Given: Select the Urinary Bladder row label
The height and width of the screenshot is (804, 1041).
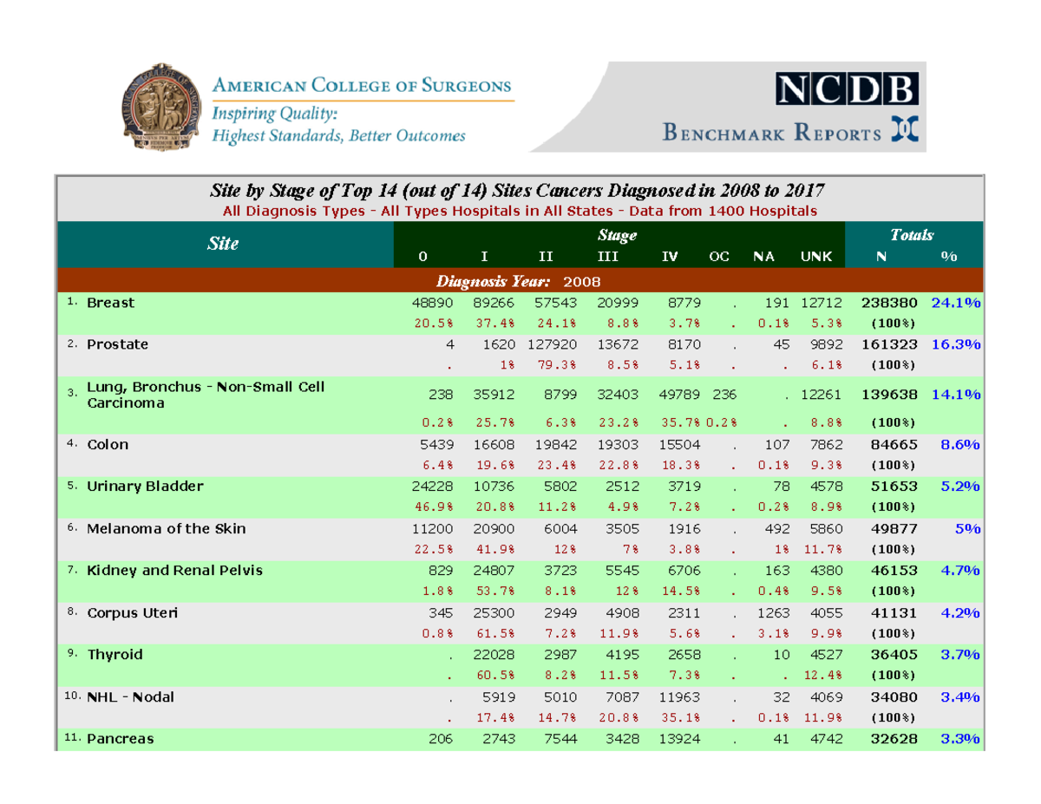Looking at the screenshot, I should point(145,486).
